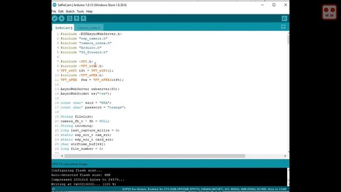
Task: Click the strftime_buf[64] line
Action: (x=83, y=144)
